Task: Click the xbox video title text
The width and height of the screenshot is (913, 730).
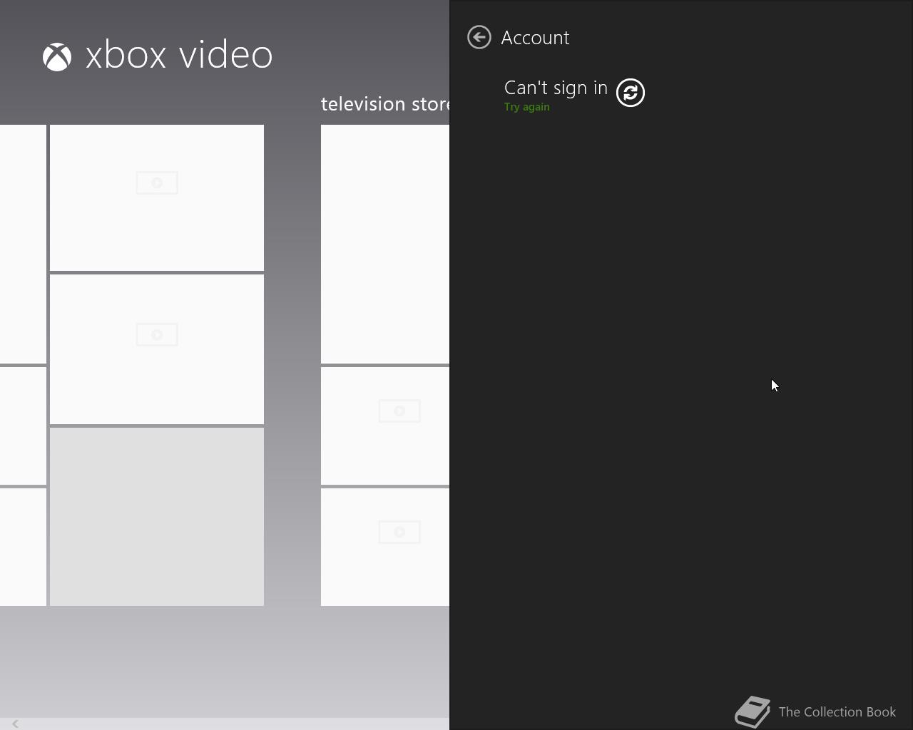Action: [179, 55]
